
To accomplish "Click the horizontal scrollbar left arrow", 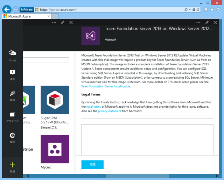I will click(x=28, y=176).
